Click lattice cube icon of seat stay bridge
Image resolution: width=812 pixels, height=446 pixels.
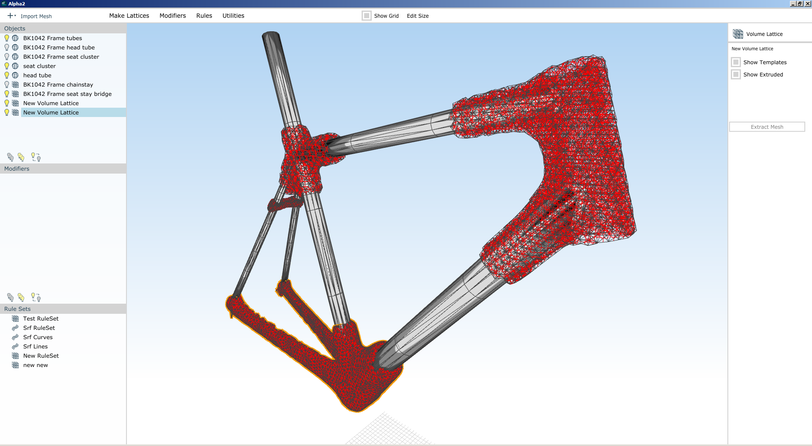pos(15,94)
